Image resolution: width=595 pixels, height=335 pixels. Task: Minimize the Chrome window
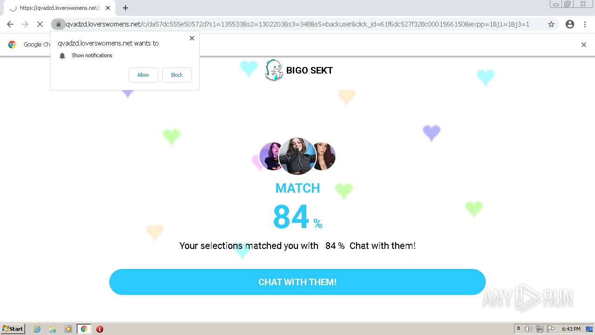[x=556, y=4]
